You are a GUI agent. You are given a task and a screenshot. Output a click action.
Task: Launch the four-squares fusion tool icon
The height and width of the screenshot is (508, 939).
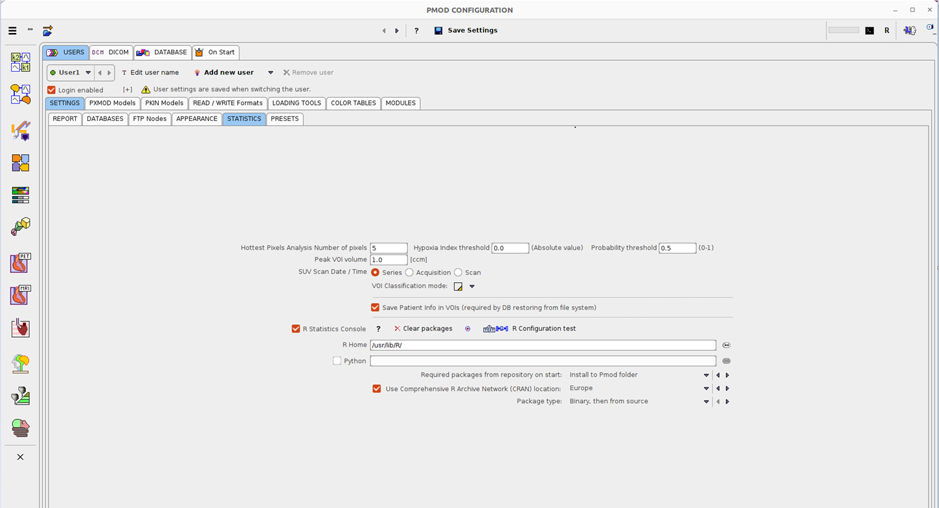[21, 162]
